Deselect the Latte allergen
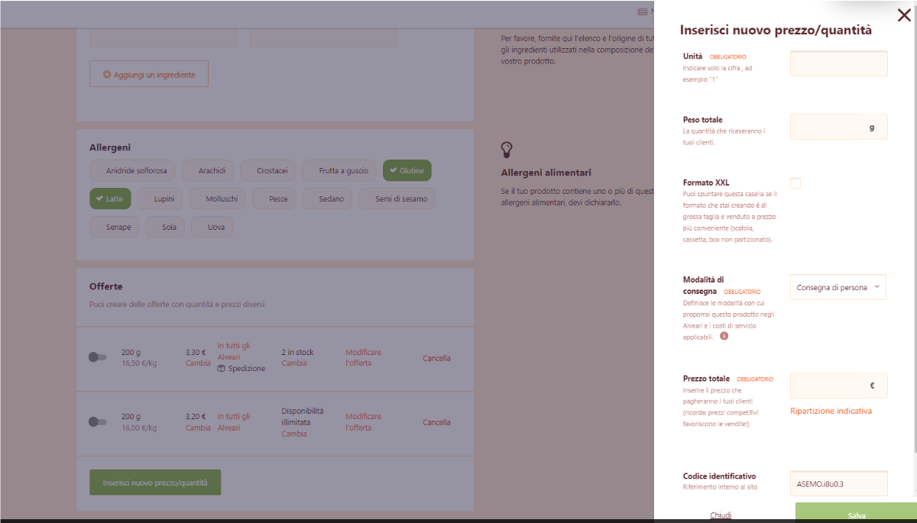Image resolution: width=917 pixels, height=523 pixels. coord(111,199)
